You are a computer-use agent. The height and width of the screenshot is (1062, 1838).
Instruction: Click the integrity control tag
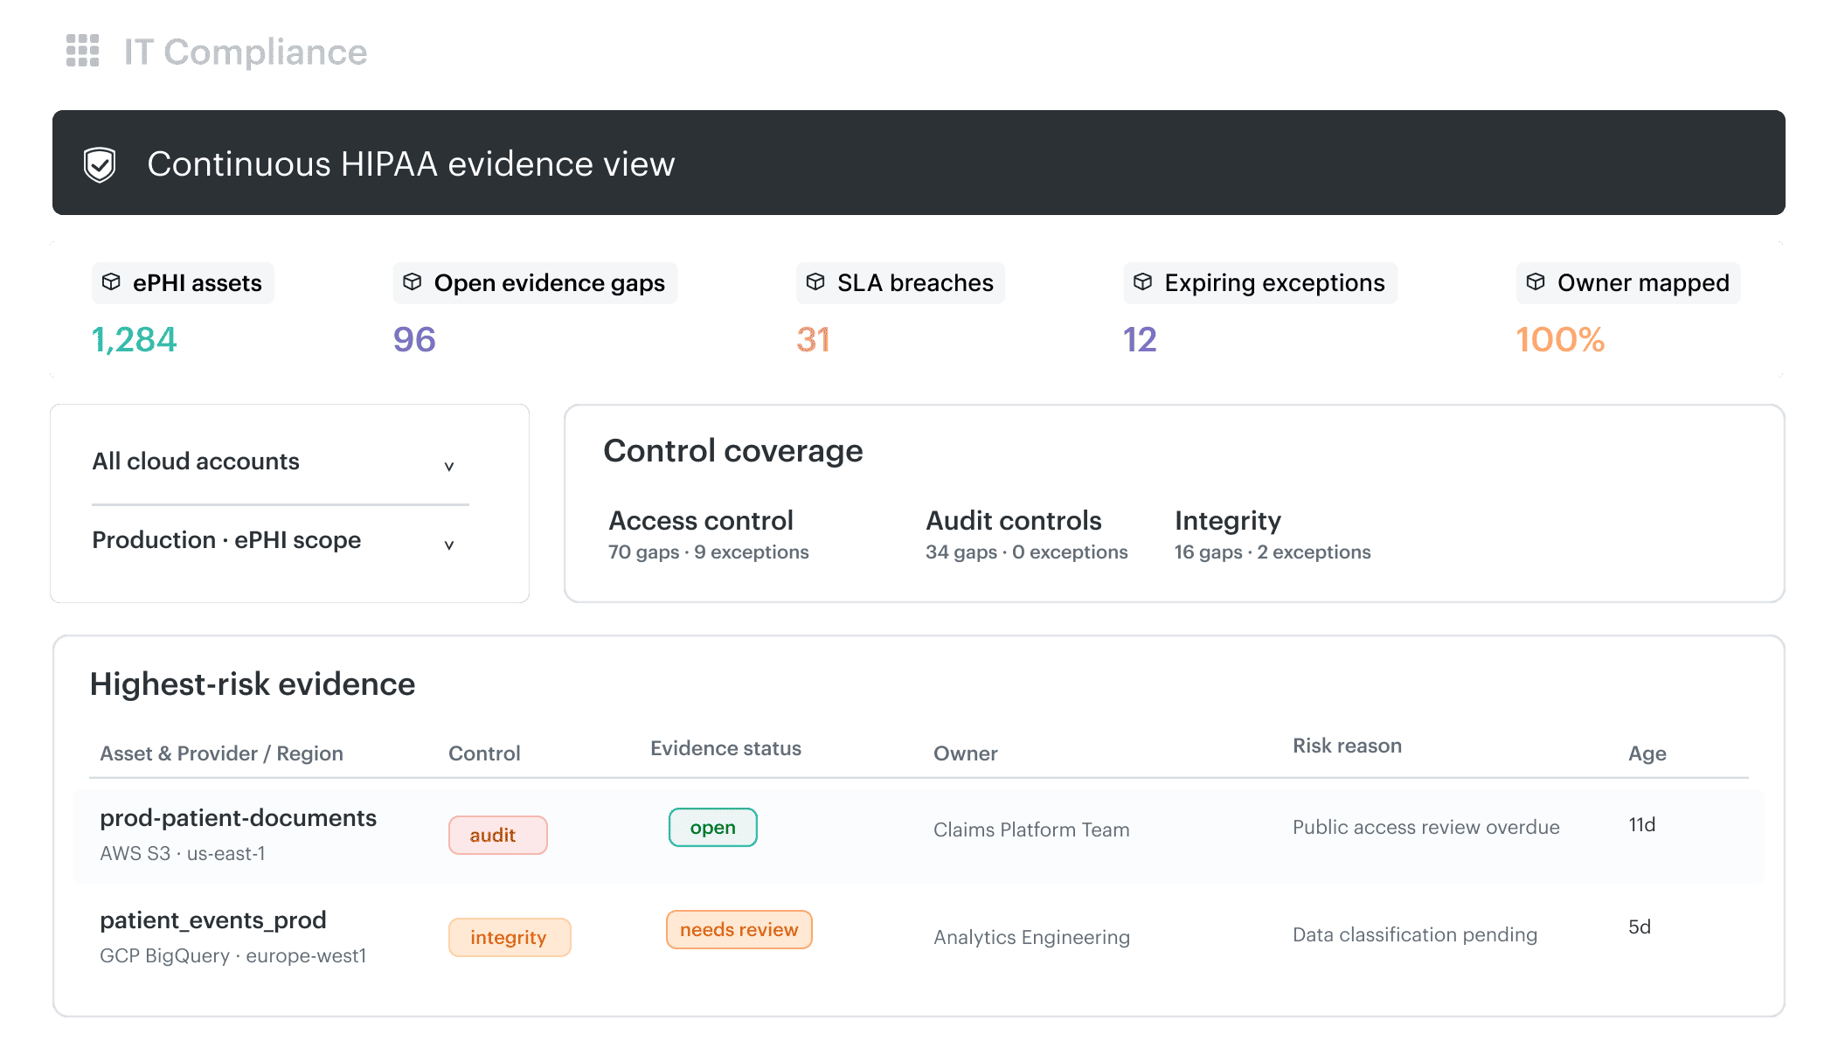tap(510, 938)
